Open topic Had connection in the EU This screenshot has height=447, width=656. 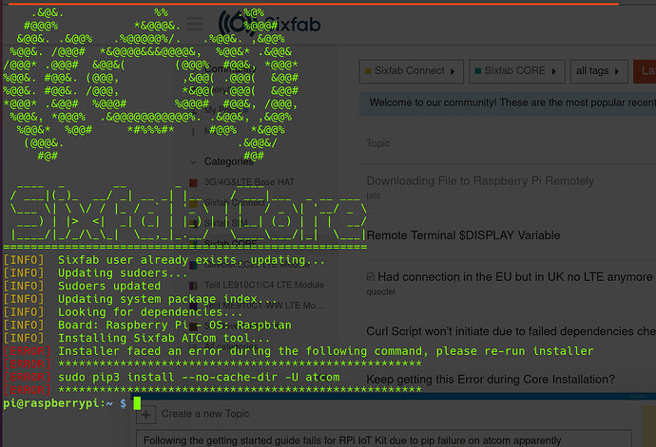[x=515, y=276]
